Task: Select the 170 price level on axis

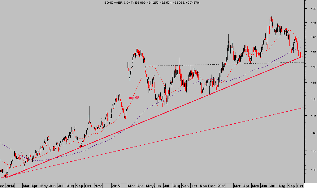Action: click(x=311, y=37)
